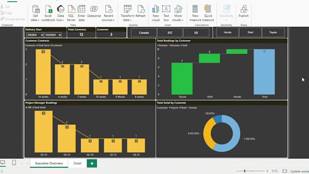Image resolution: width=309 pixels, height=174 pixels.
Task: Click the Project Manager Bookings title
Action: [41, 103]
